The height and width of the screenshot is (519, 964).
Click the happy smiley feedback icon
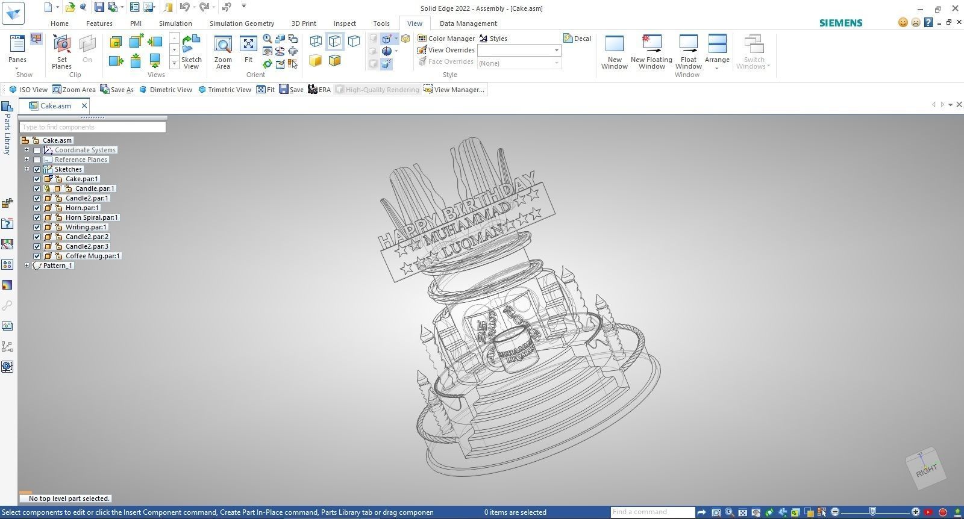click(x=903, y=22)
